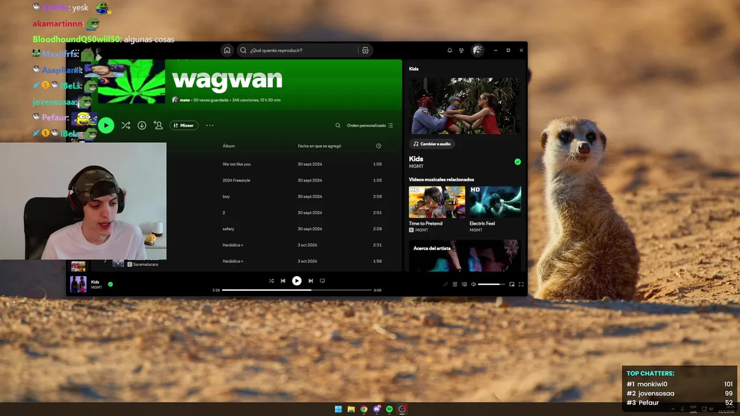Open the album link 'safety'
Image resolution: width=740 pixels, height=416 pixels.
[228, 229]
